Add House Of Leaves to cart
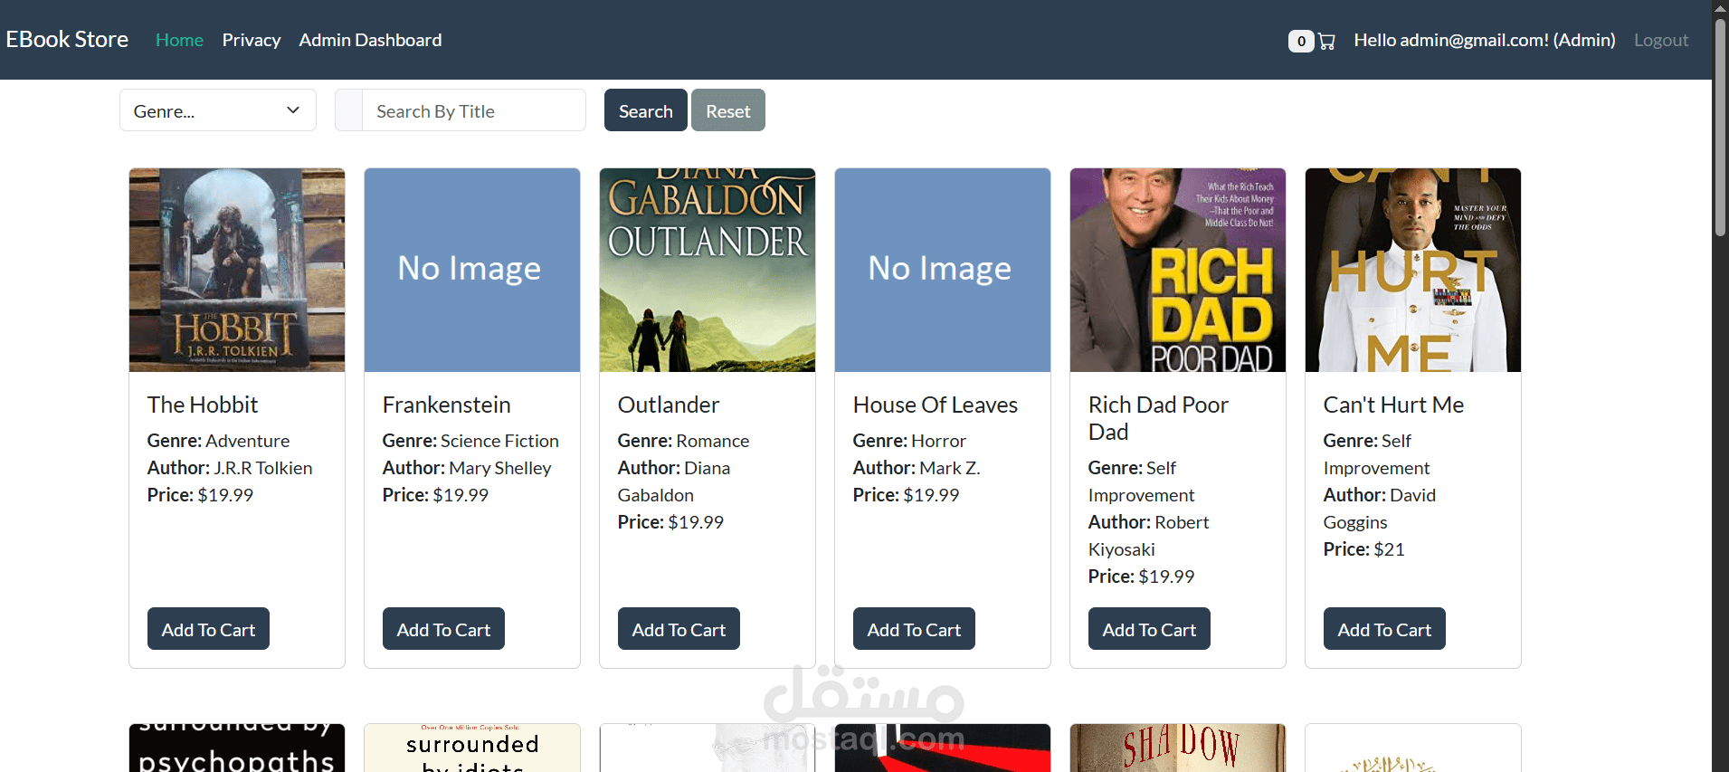The height and width of the screenshot is (772, 1729). click(914, 629)
